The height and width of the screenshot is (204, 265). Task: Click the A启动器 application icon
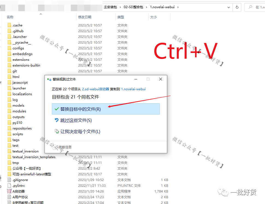point(9,191)
